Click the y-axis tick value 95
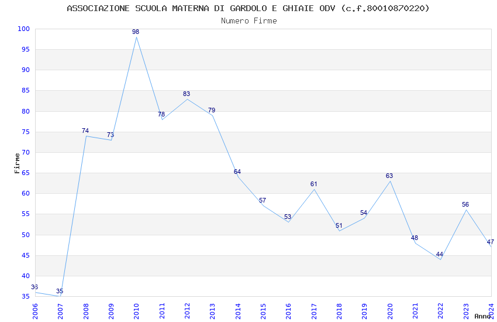The image size is (497, 322). 26,50
